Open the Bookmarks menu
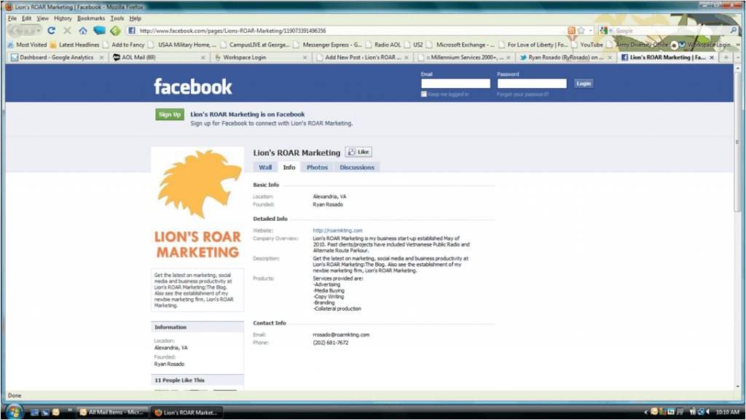Viewport: 746px width, 420px height. (91, 18)
